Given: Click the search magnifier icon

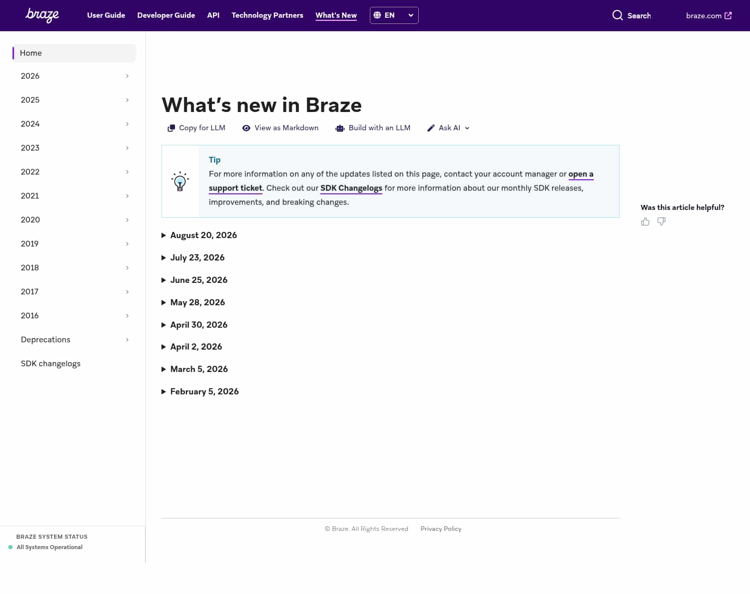Looking at the screenshot, I should pyautogui.click(x=617, y=15).
